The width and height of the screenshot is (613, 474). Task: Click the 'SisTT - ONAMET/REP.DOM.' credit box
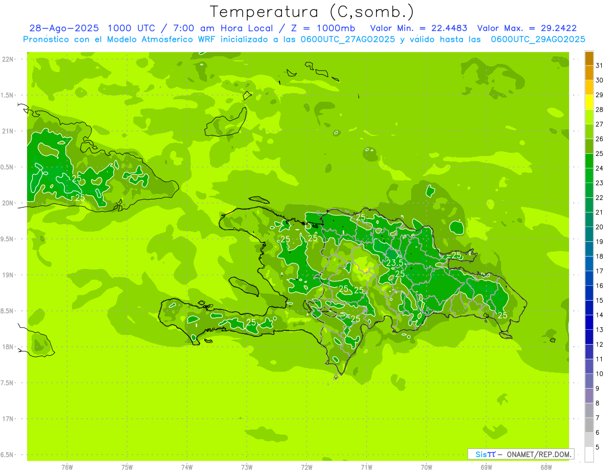pyautogui.click(x=521, y=454)
